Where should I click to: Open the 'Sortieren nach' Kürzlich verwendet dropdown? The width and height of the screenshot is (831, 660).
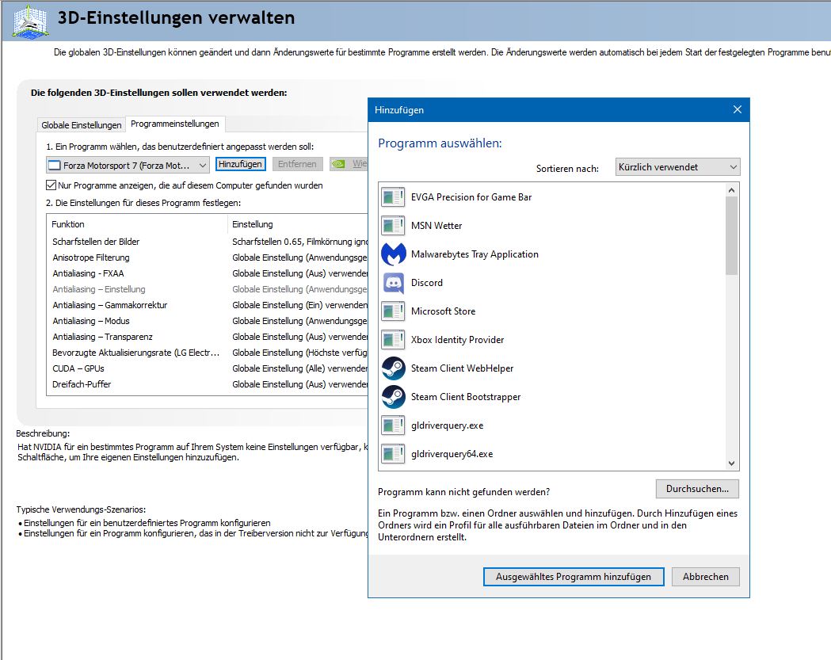pos(677,167)
